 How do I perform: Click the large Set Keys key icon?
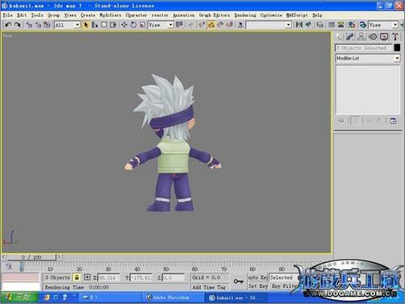point(238,281)
